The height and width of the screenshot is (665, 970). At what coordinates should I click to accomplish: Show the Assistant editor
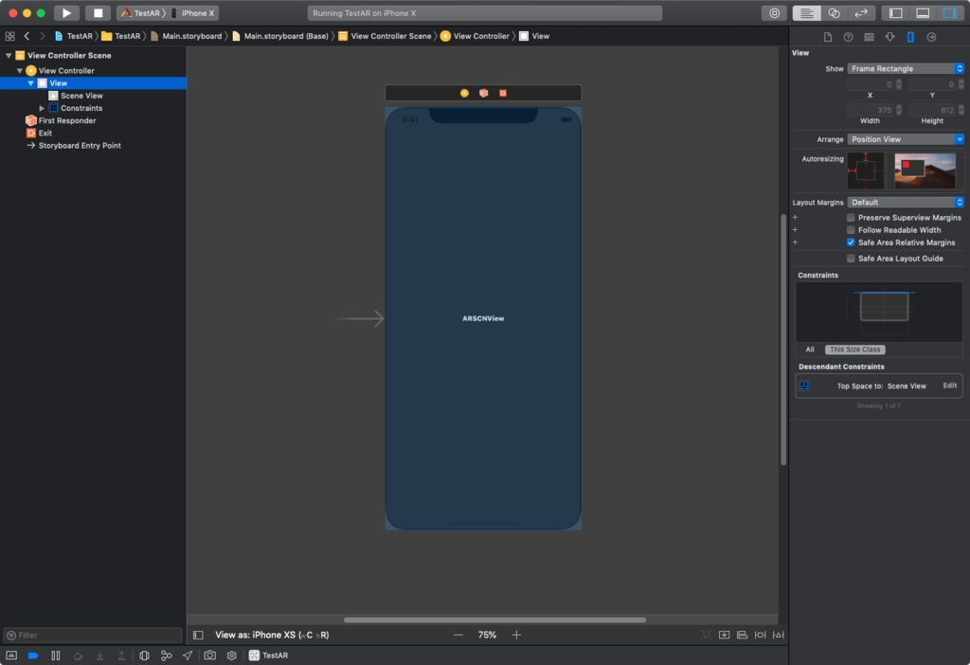(x=834, y=13)
